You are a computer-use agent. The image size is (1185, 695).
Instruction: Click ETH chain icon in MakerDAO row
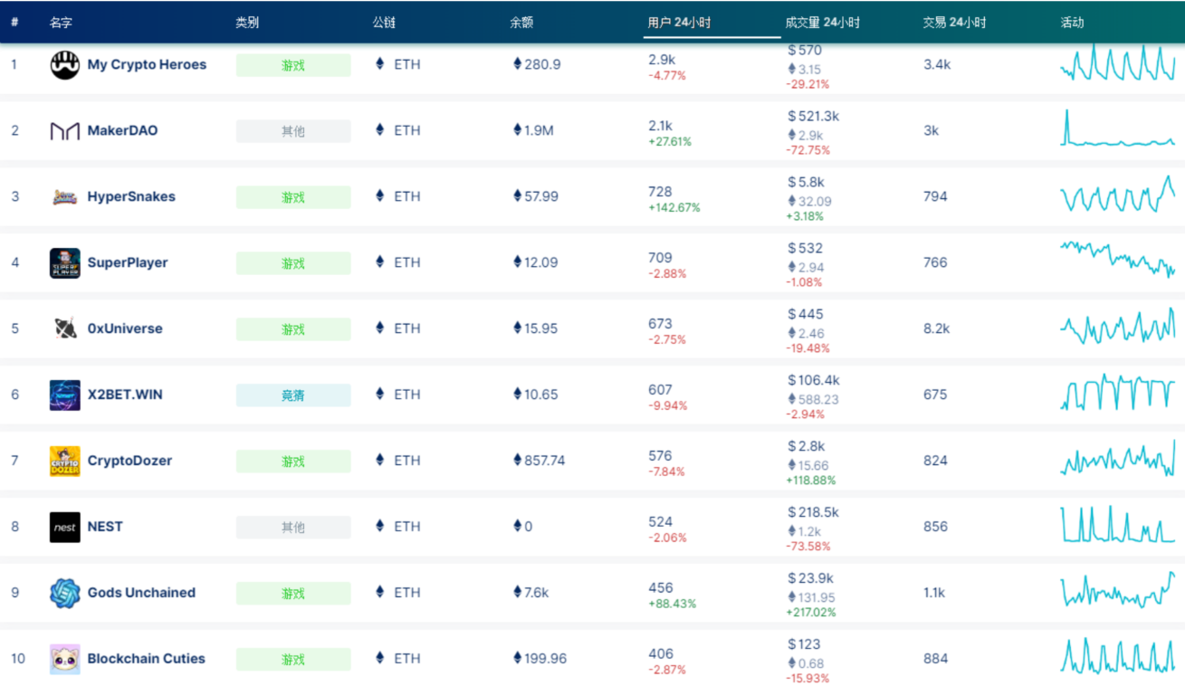tap(380, 130)
